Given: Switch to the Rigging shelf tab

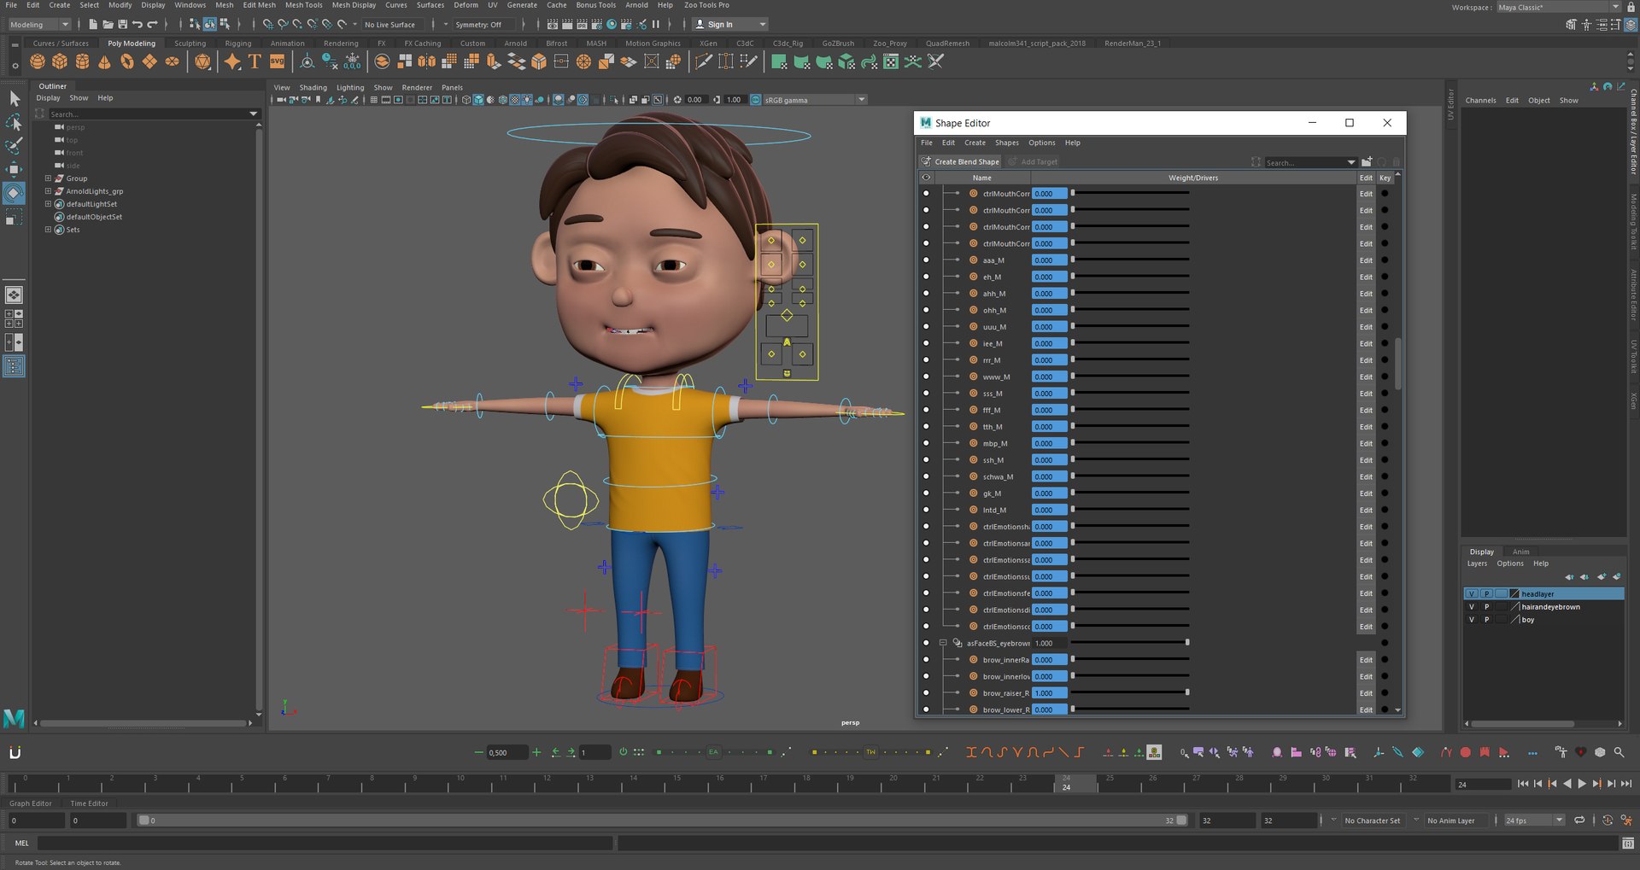Looking at the screenshot, I should point(238,44).
